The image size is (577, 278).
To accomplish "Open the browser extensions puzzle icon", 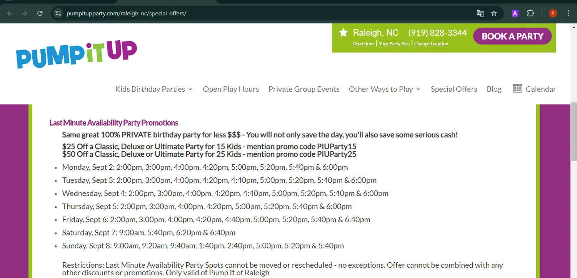I will click(530, 13).
